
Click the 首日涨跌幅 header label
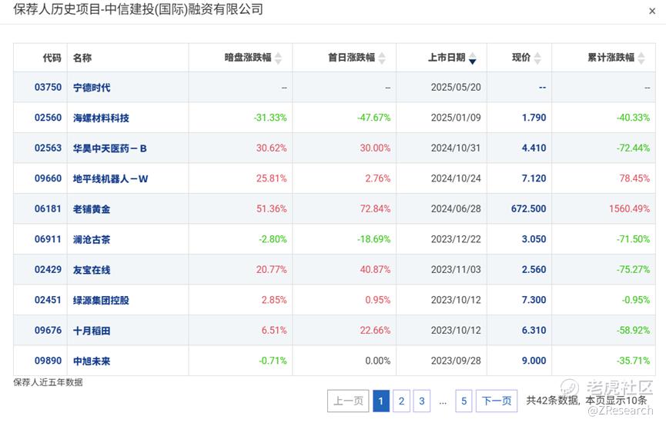[352, 57]
